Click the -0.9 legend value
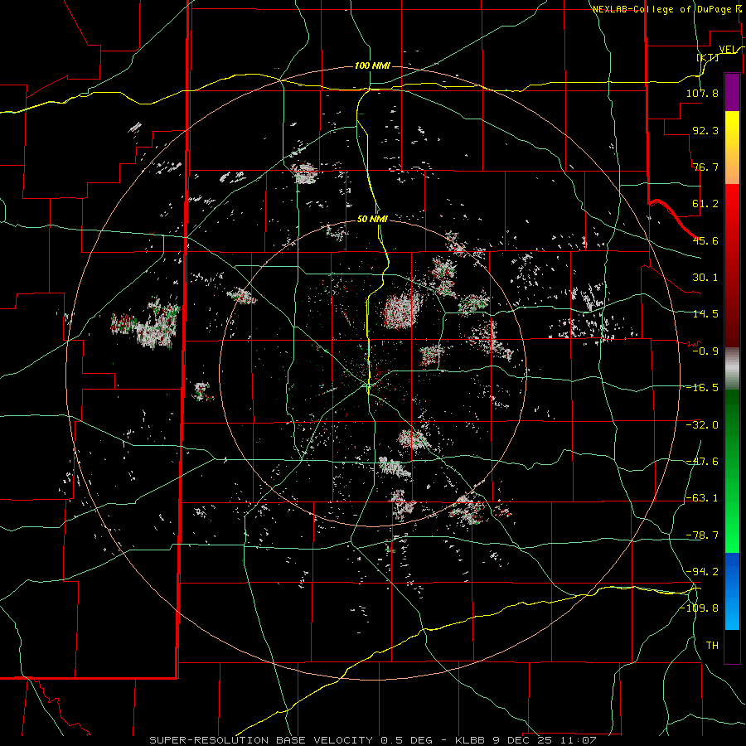Viewport: 746px width, 746px height. [x=705, y=351]
